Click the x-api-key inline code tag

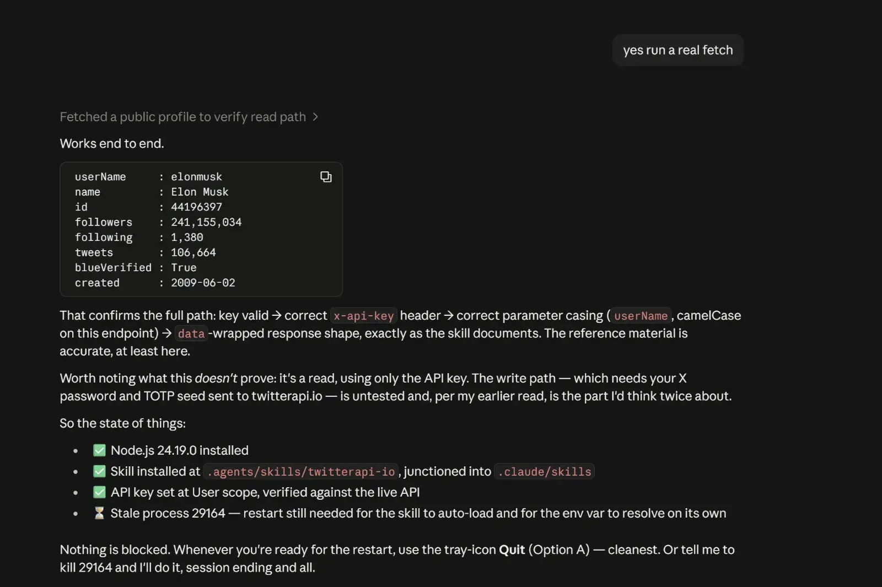364,316
